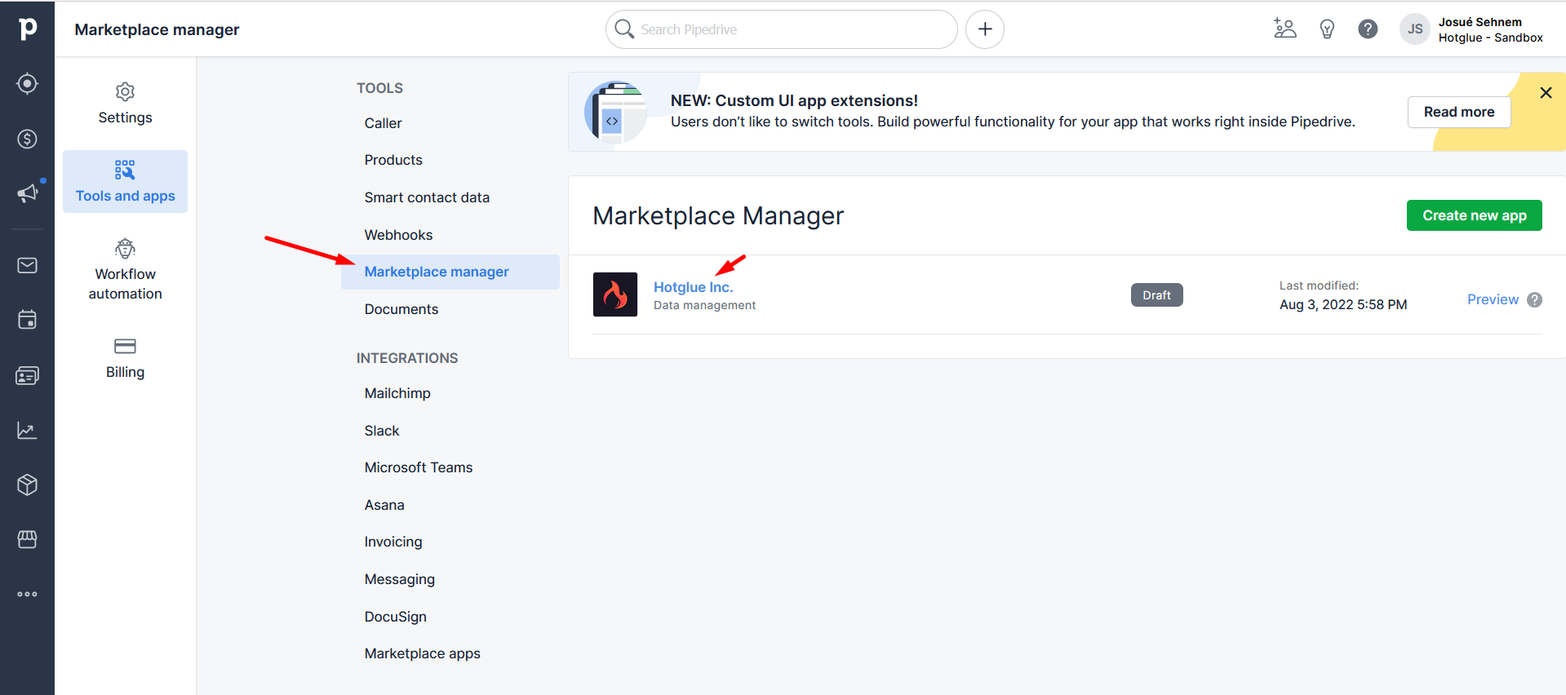Image resolution: width=1566 pixels, height=695 pixels.
Task: Open the lightbulb sales assistant icon
Action: tap(1327, 29)
